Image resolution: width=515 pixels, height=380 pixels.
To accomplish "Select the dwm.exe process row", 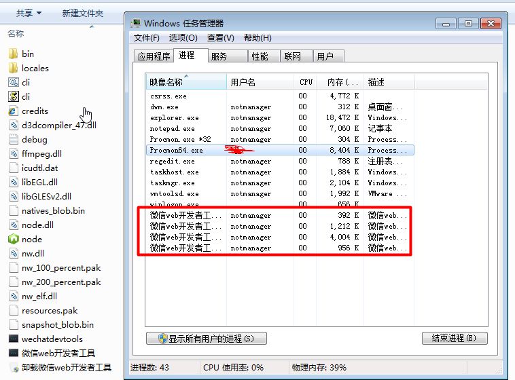I will [x=280, y=107].
